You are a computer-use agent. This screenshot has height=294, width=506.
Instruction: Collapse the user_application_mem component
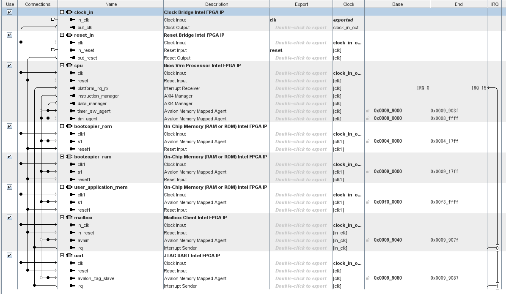(x=62, y=187)
